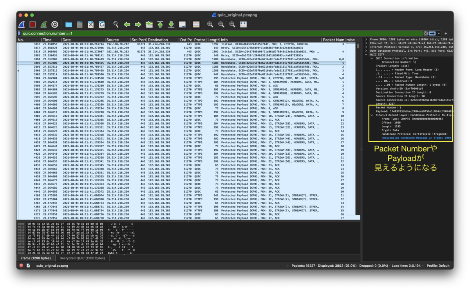470x291 pixels.
Task: Add a display filter button plus
Action: (x=446, y=34)
